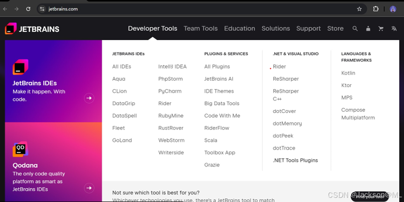
Task: Open the Store menu
Action: [x=335, y=28]
